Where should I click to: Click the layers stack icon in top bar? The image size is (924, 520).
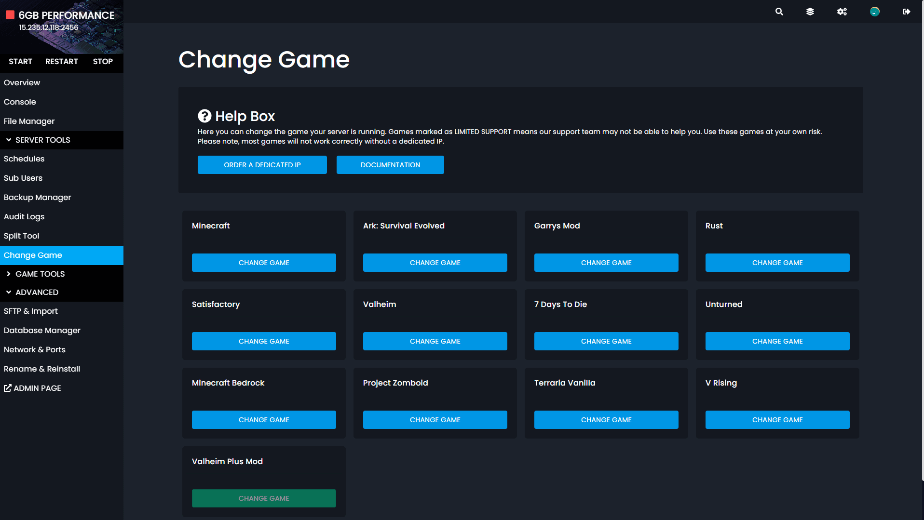(810, 12)
